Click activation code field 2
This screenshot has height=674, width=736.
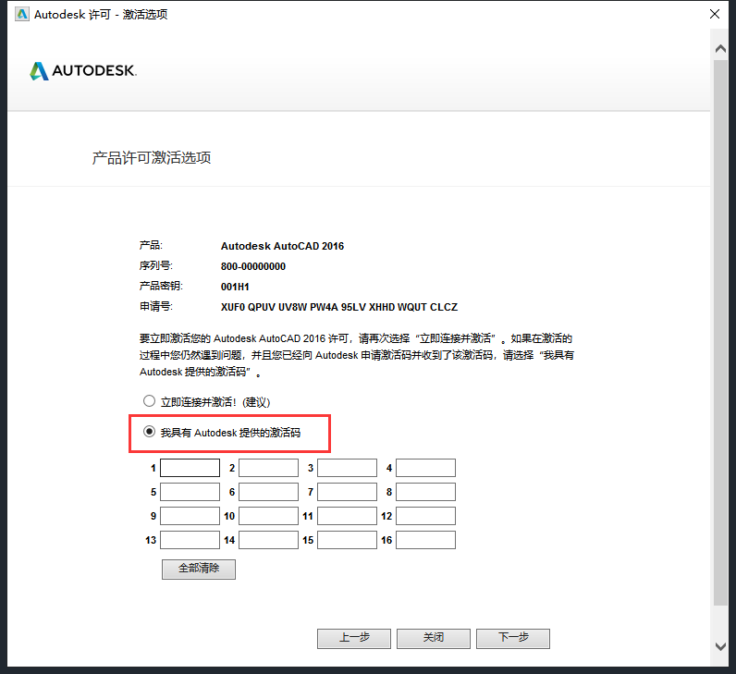[x=268, y=468]
